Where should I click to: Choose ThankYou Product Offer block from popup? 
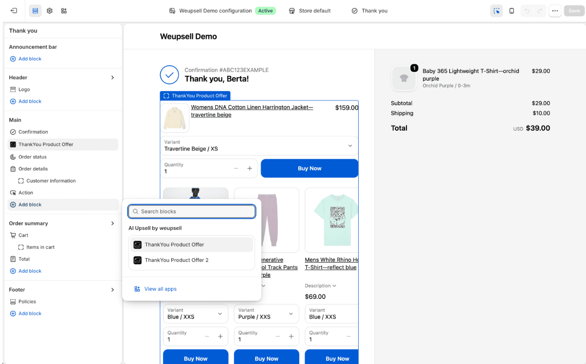click(x=192, y=245)
